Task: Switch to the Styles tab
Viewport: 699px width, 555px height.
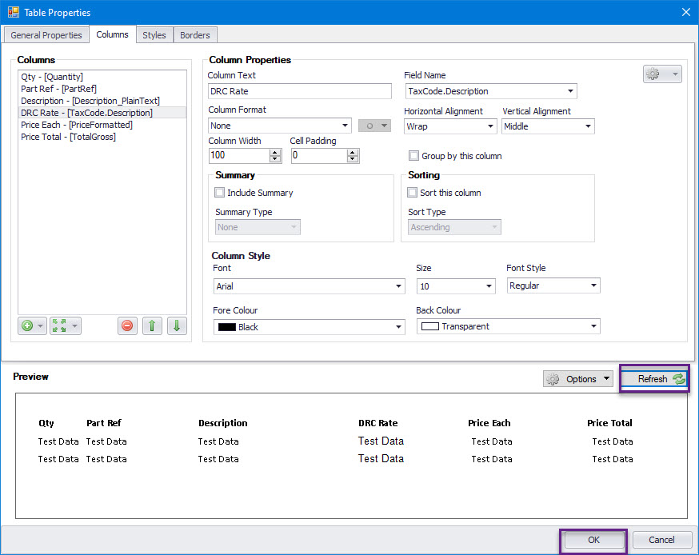Action: (154, 34)
